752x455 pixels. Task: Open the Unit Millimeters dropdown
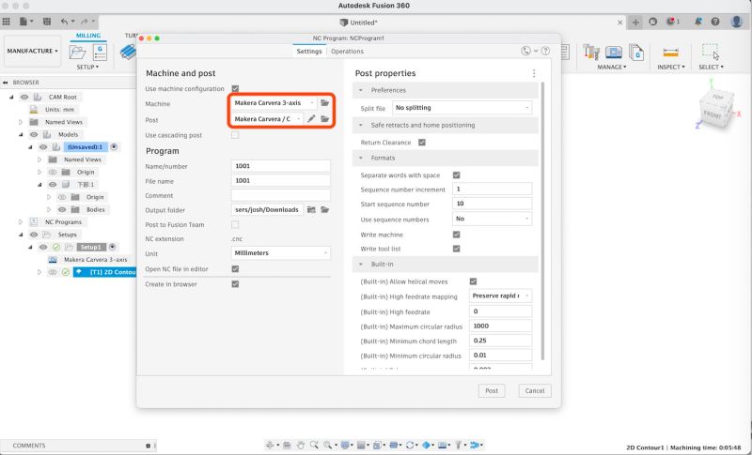tap(280, 253)
